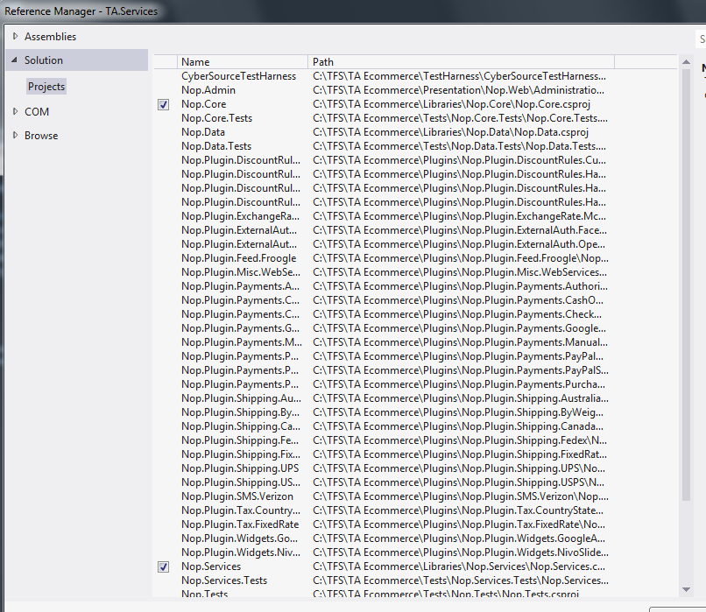This screenshot has width=706, height=612.
Task: Open the COM section
Action: point(37,111)
